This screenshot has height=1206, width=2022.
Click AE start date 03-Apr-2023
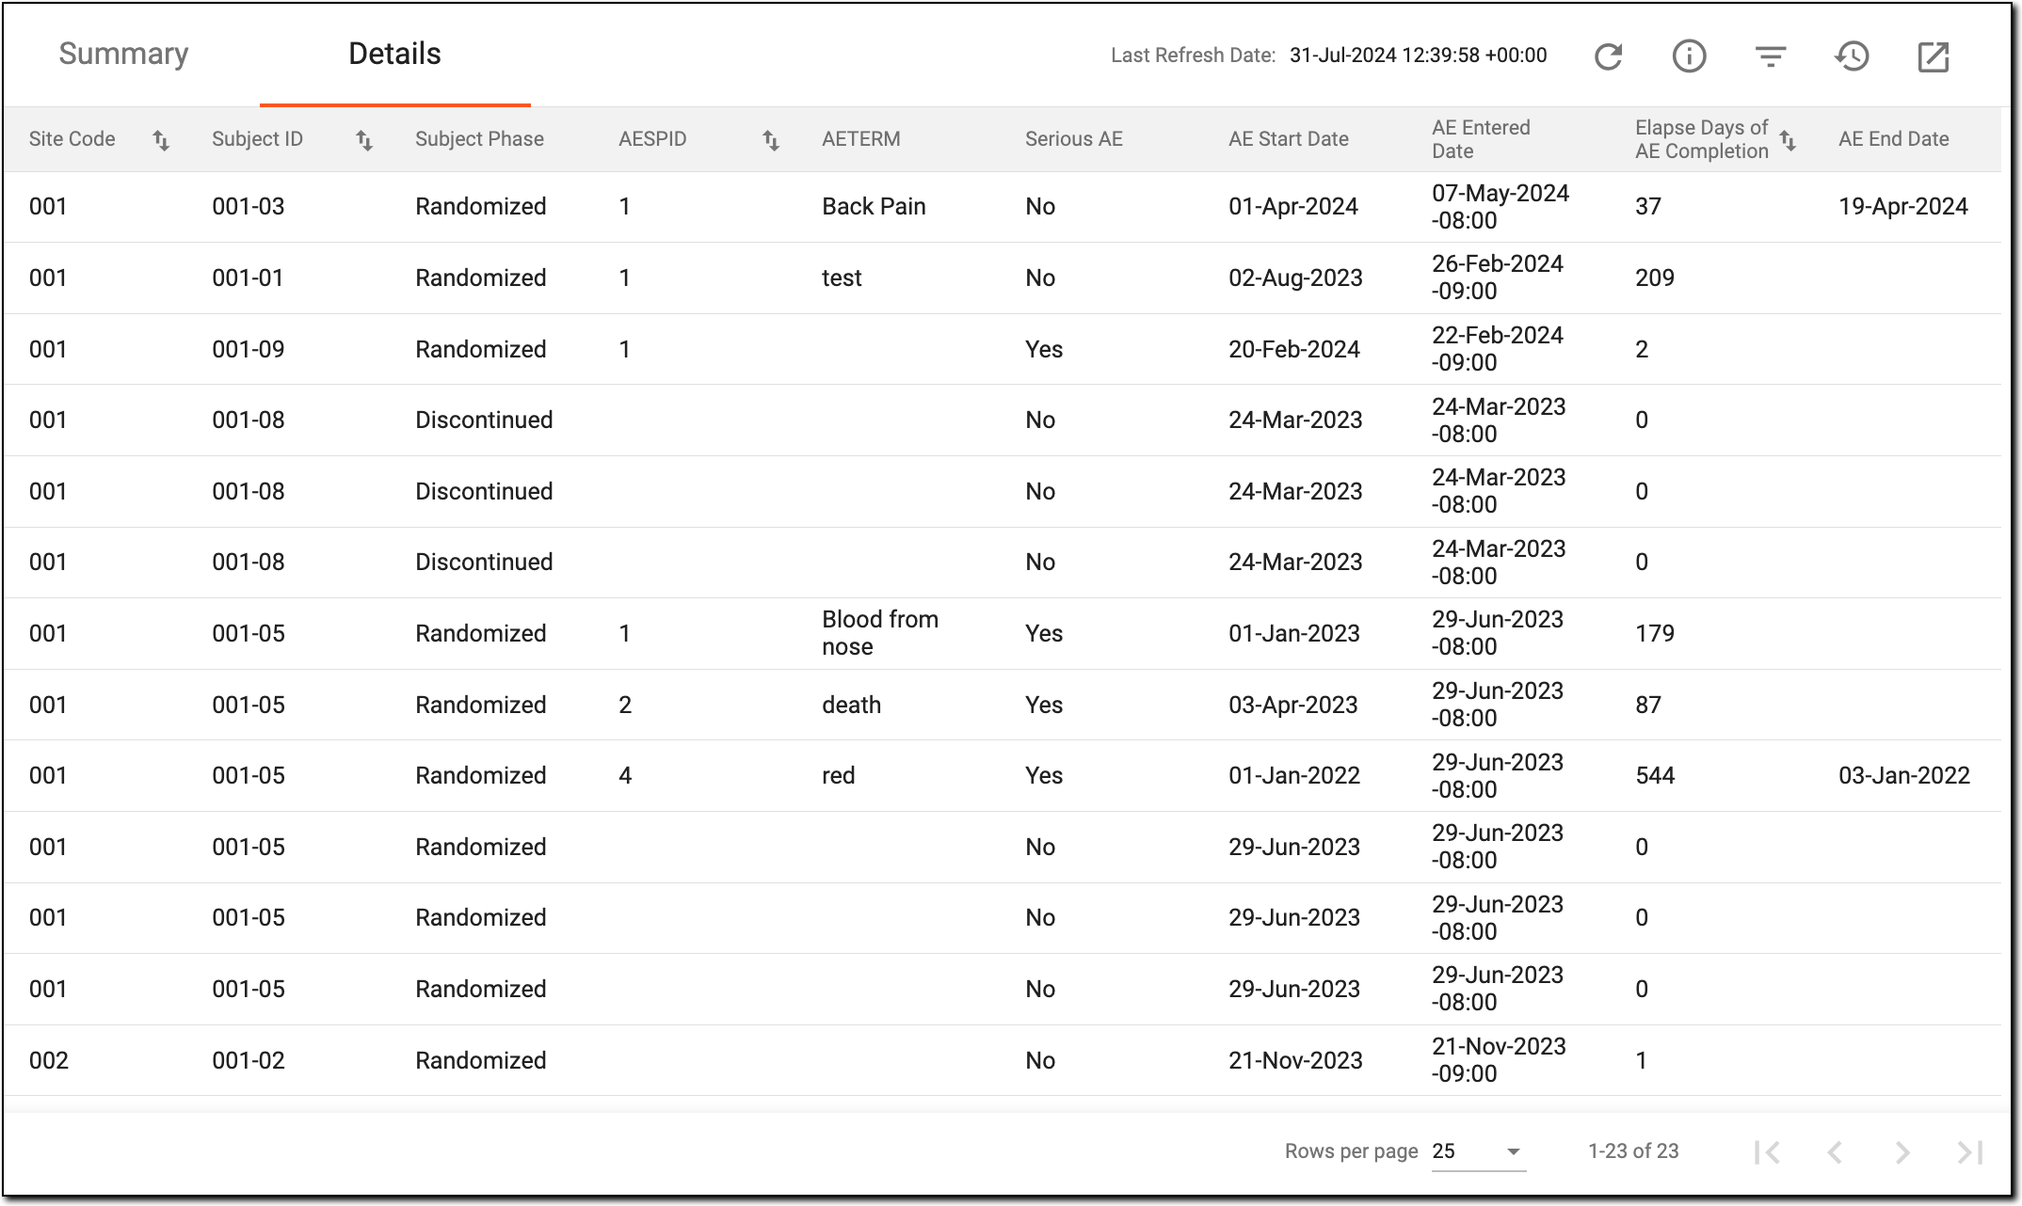[1292, 706]
